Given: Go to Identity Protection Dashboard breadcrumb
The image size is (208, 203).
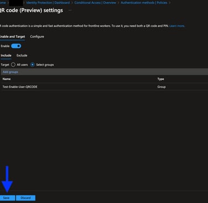Looking at the screenshot, I should tap(48, 3).
